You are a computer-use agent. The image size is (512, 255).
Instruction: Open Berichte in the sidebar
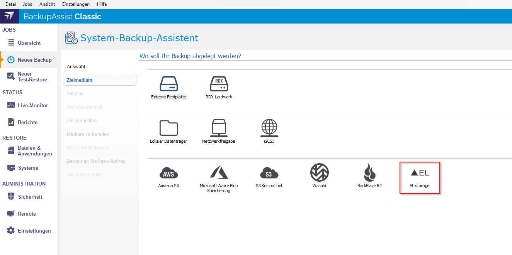(27, 122)
